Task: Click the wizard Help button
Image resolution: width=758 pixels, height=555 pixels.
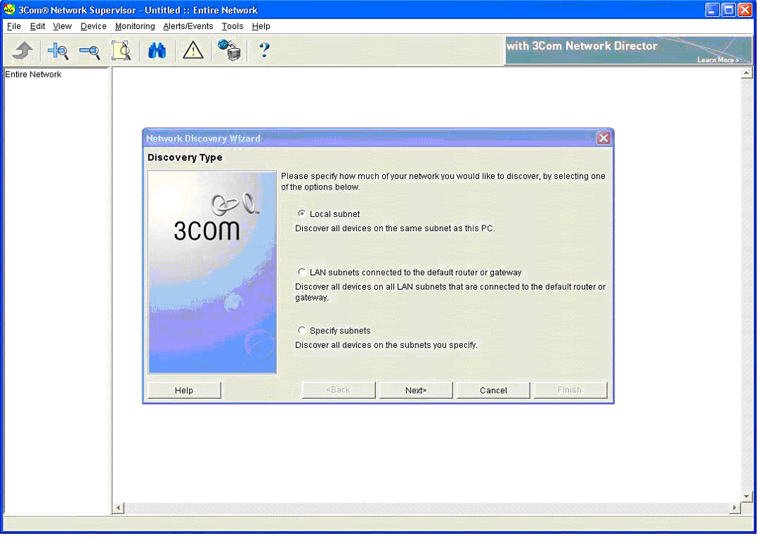Action: point(184,390)
